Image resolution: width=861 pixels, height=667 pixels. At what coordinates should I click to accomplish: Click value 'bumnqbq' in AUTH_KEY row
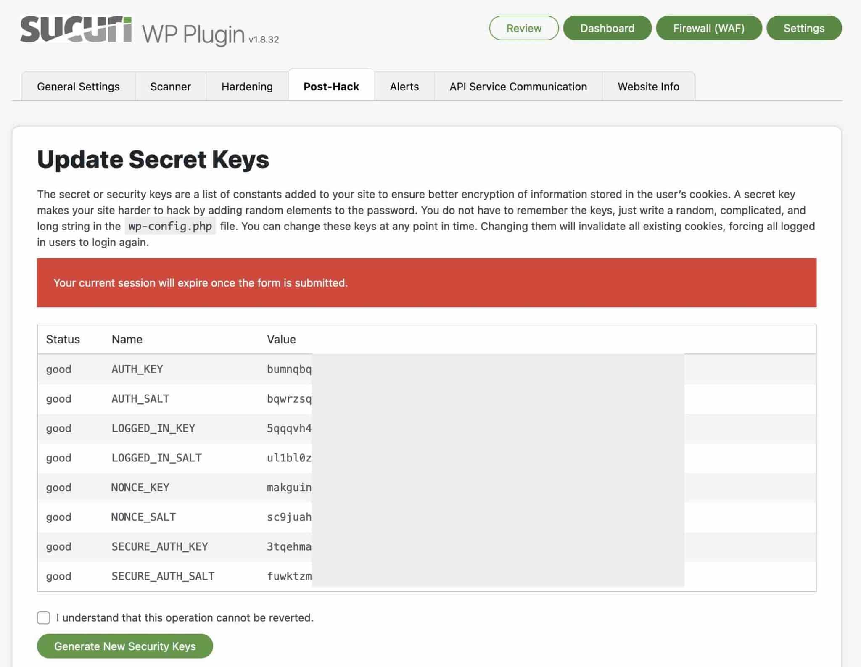click(x=289, y=369)
